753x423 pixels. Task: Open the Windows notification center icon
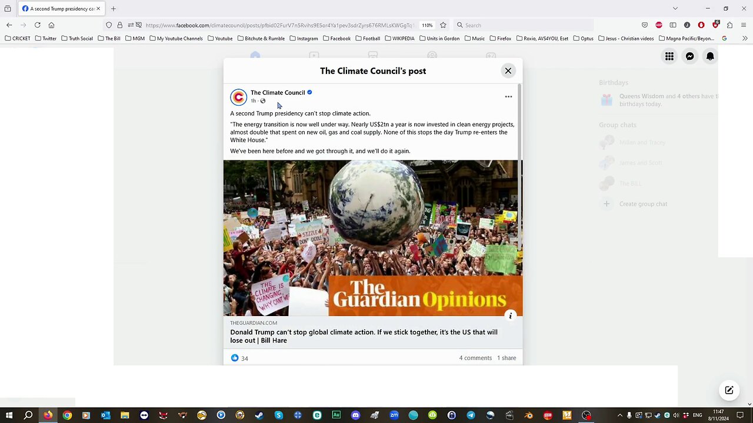[x=740, y=415]
